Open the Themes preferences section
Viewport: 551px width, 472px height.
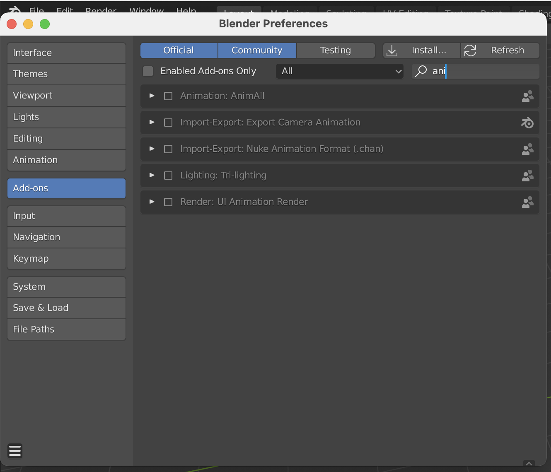[x=66, y=74]
